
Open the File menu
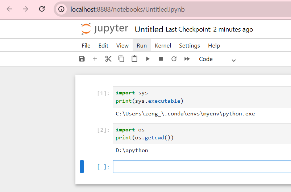tap(86, 45)
